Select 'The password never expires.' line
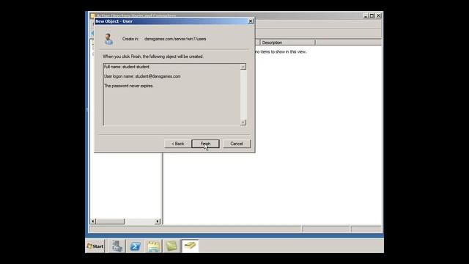Image resolution: width=469 pixels, height=264 pixels. click(x=129, y=86)
